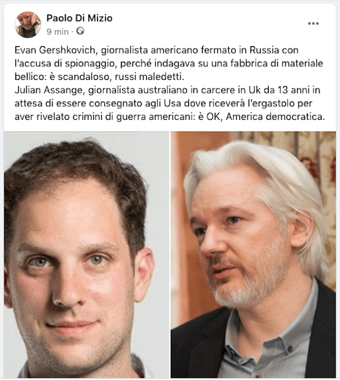The width and height of the screenshot is (340, 380).
Task: Click the phrase "America democratica" ending the post
Action: [274, 117]
